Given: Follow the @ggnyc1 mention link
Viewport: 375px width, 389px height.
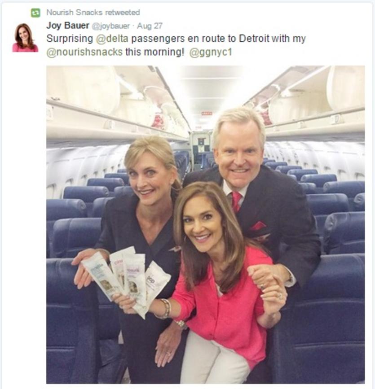Looking at the screenshot, I should [x=211, y=52].
